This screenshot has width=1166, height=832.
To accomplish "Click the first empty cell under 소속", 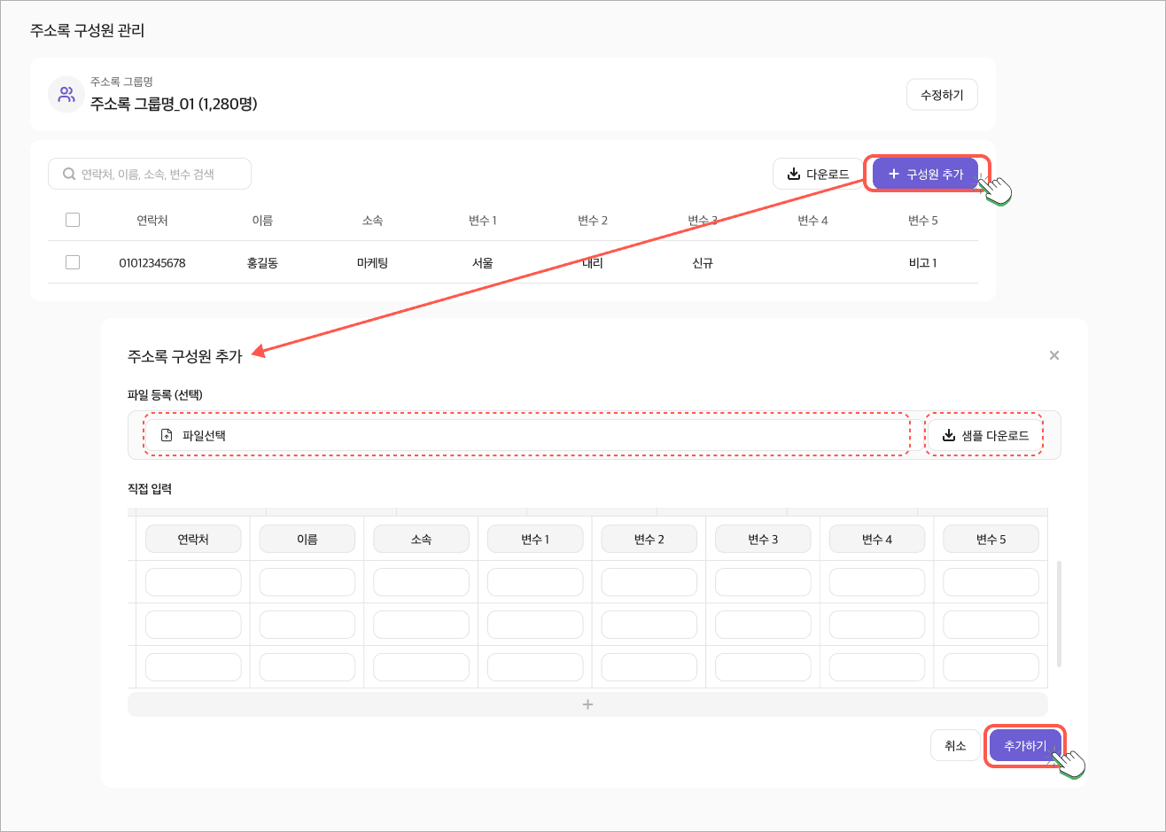I will [x=421, y=582].
